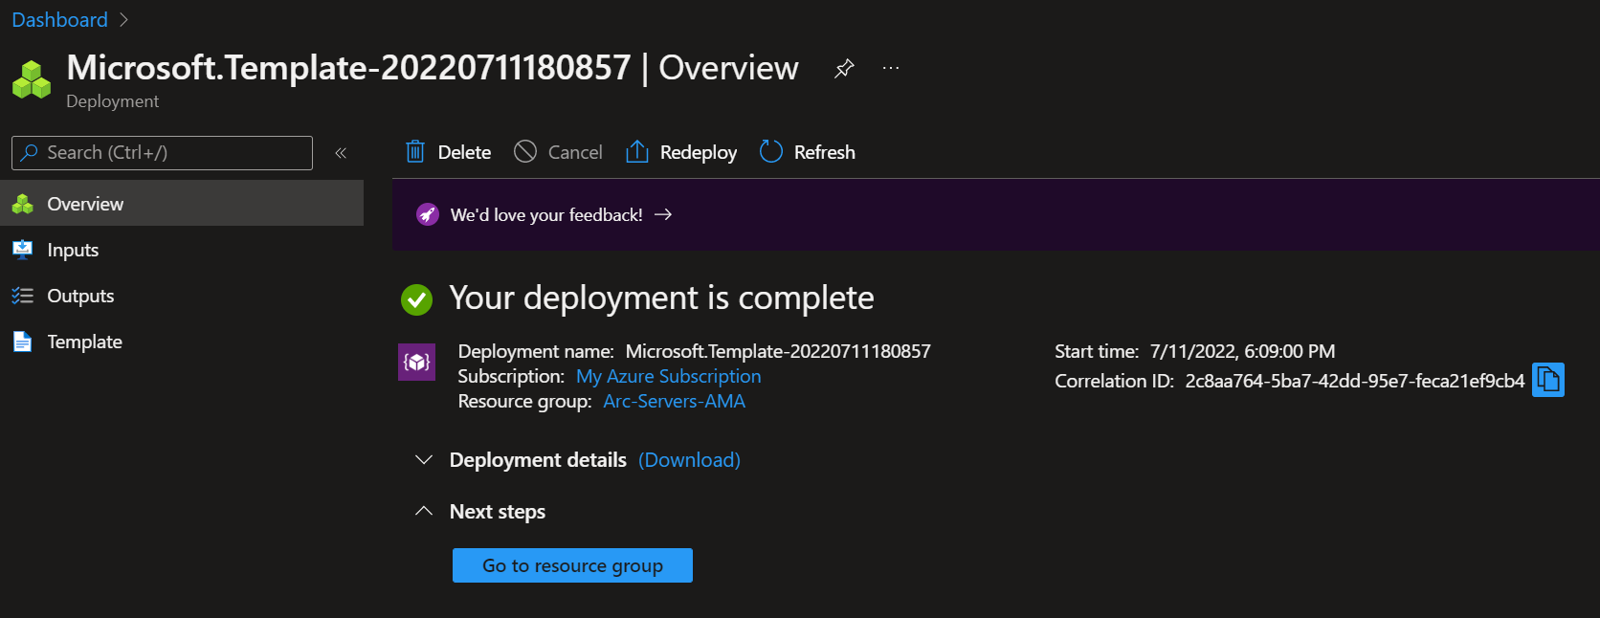Viewport: 1600px width, 618px height.
Task: Collapse the Next steps section
Action: 424,512
